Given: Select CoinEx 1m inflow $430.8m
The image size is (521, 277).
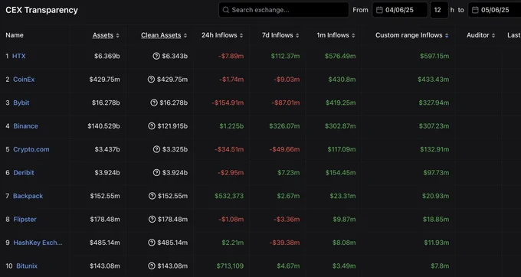Looking at the screenshot, I should (342, 80).
